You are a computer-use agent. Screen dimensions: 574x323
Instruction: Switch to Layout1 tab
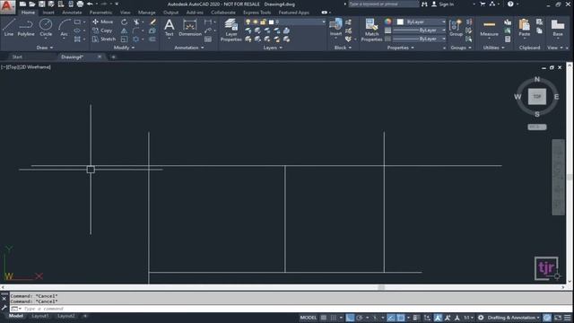pyautogui.click(x=39, y=316)
